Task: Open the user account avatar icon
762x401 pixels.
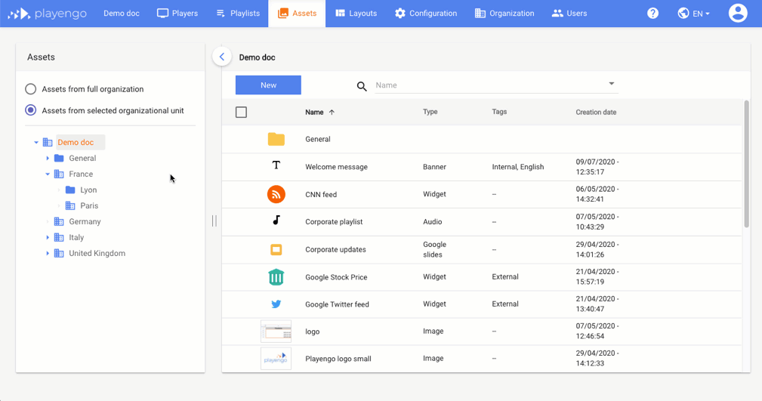Action: pos(738,13)
